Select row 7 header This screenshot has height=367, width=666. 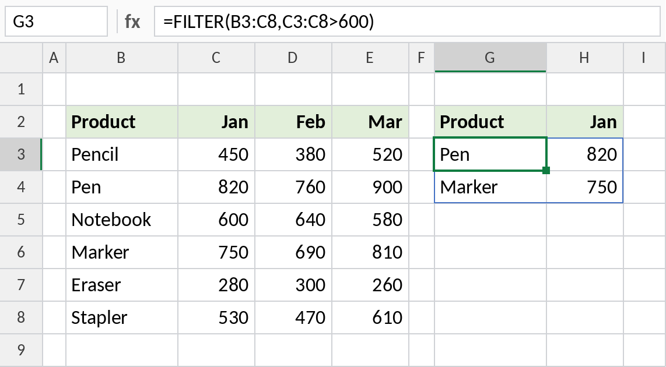coord(21,285)
